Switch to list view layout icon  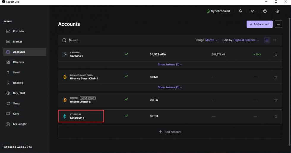pos(267,40)
